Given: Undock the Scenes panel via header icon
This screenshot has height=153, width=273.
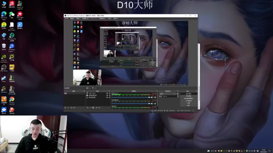Looking at the screenshot, I should 84,91.
